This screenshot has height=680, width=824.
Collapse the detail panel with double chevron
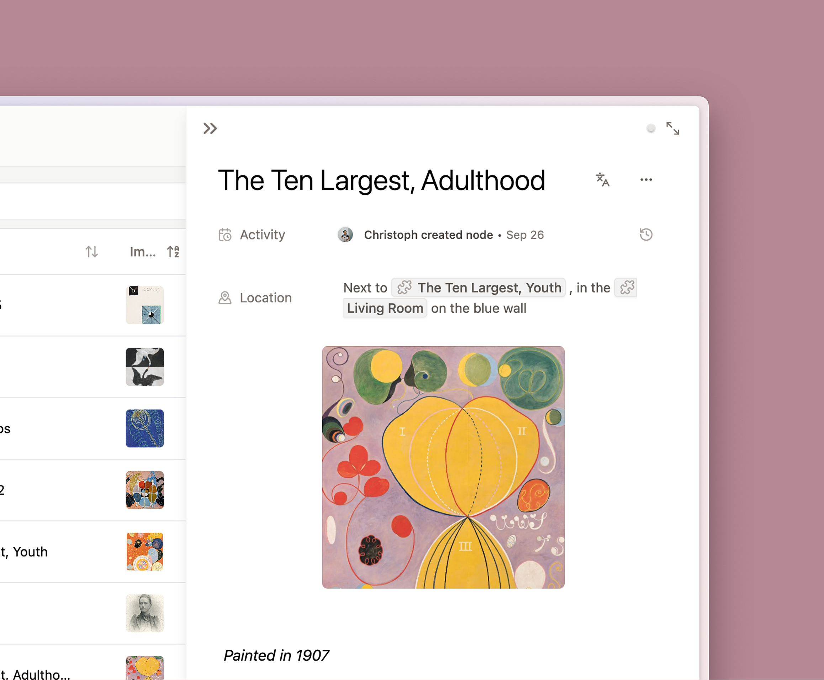tap(210, 128)
